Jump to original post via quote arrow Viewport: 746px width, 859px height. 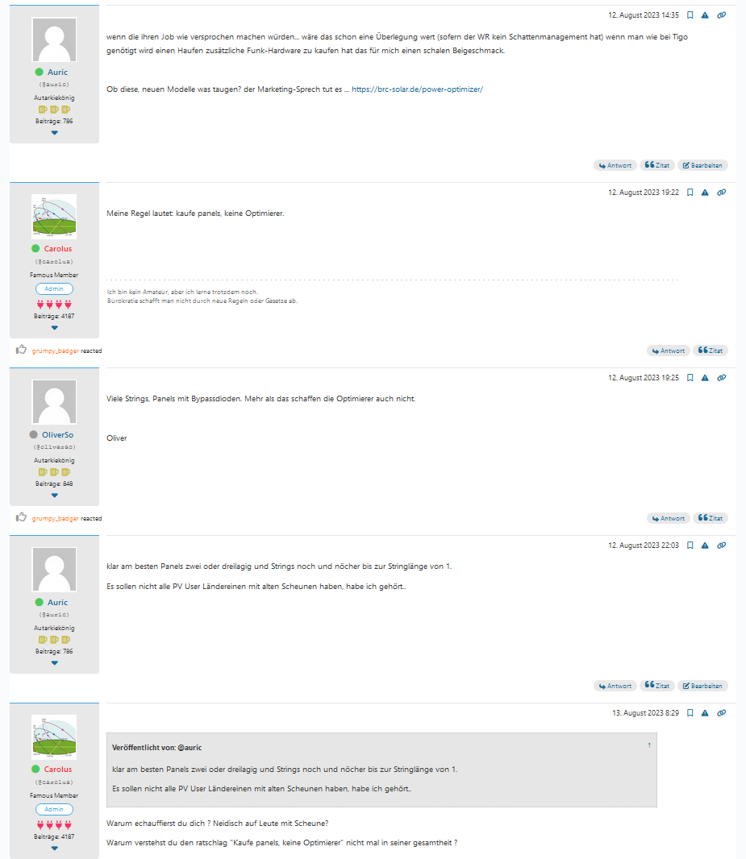(649, 745)
